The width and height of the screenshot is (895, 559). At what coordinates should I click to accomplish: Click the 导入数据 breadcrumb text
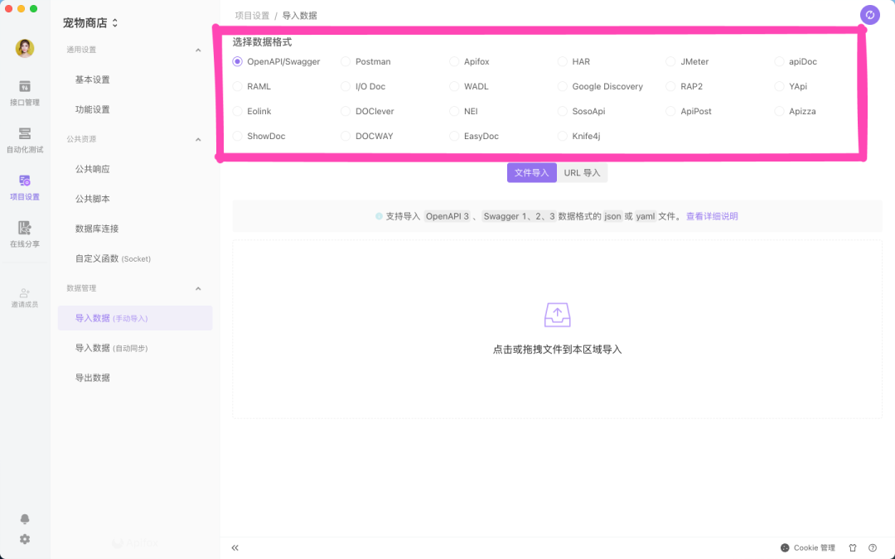point(300,16)
